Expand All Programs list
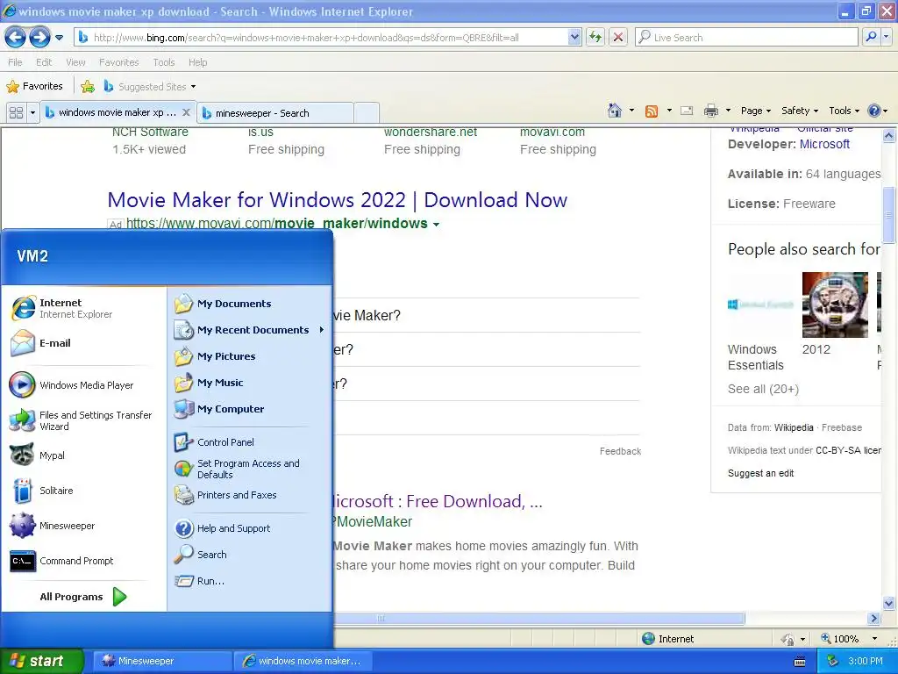Screen dimensions: 898x674 click(x=83, y=597)
